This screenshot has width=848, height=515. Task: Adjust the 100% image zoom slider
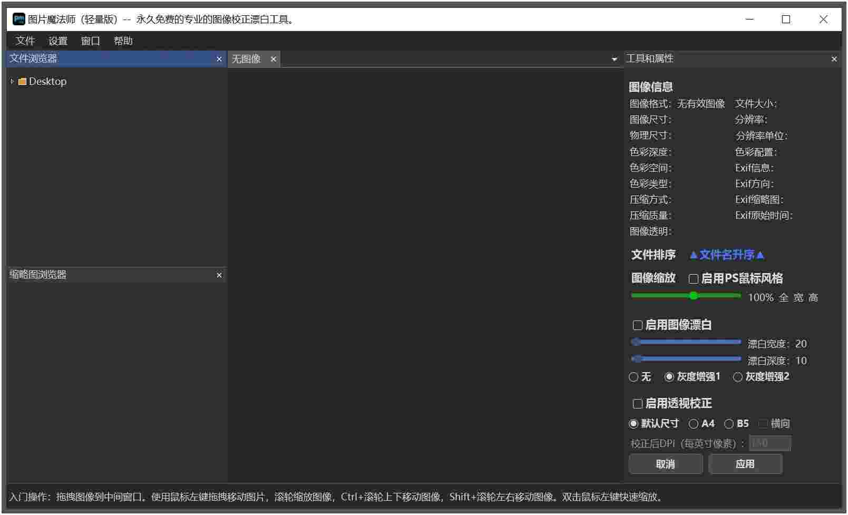point(694,296)
